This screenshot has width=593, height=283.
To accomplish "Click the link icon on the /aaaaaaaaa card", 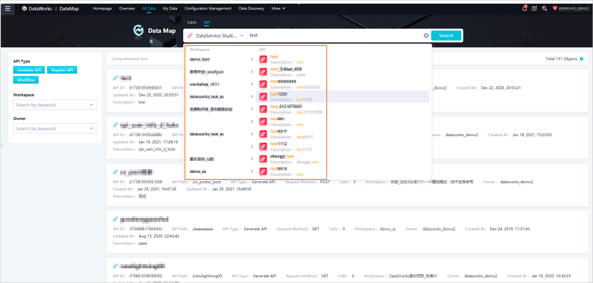I will [x=116, y=219].
